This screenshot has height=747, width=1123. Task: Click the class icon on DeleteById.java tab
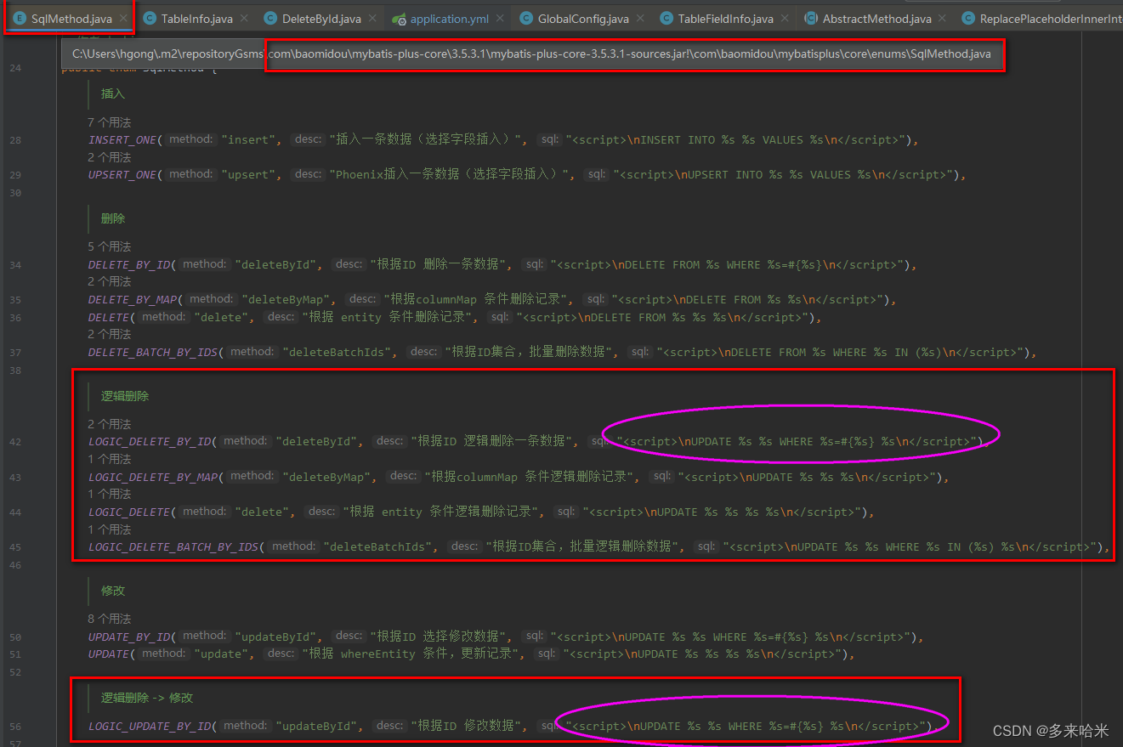(270, 18)
